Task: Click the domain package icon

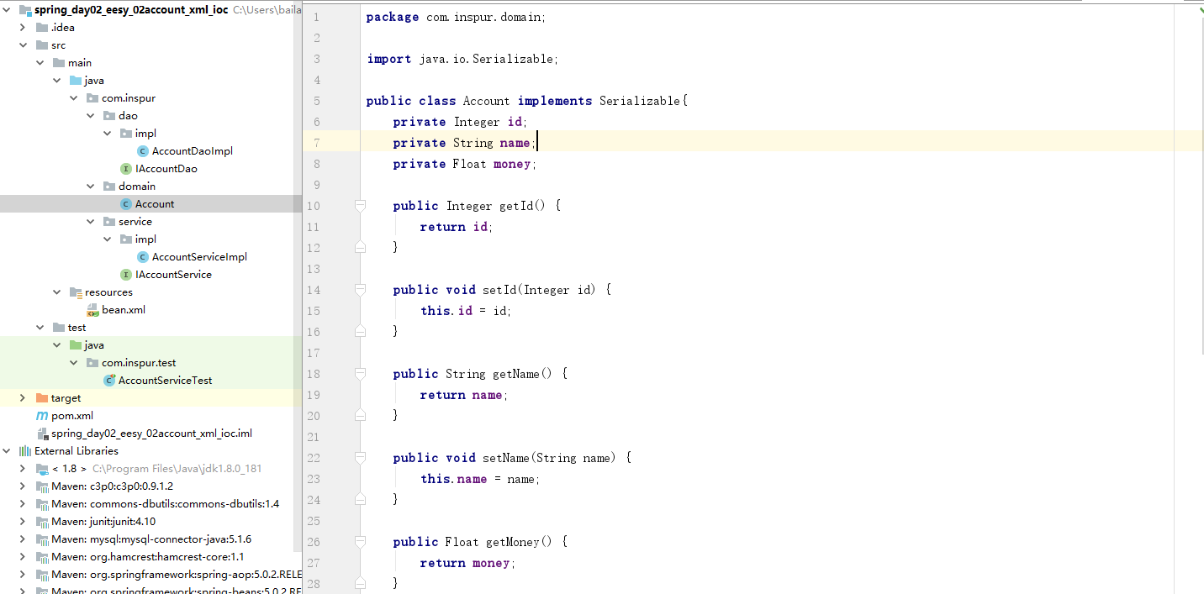Action: coord(109,187)
